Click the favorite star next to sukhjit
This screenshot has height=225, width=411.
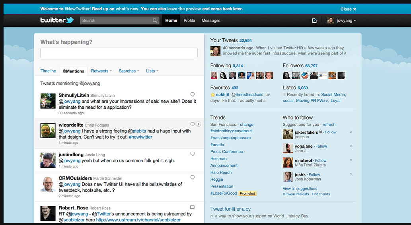click(x=212, y=95)
